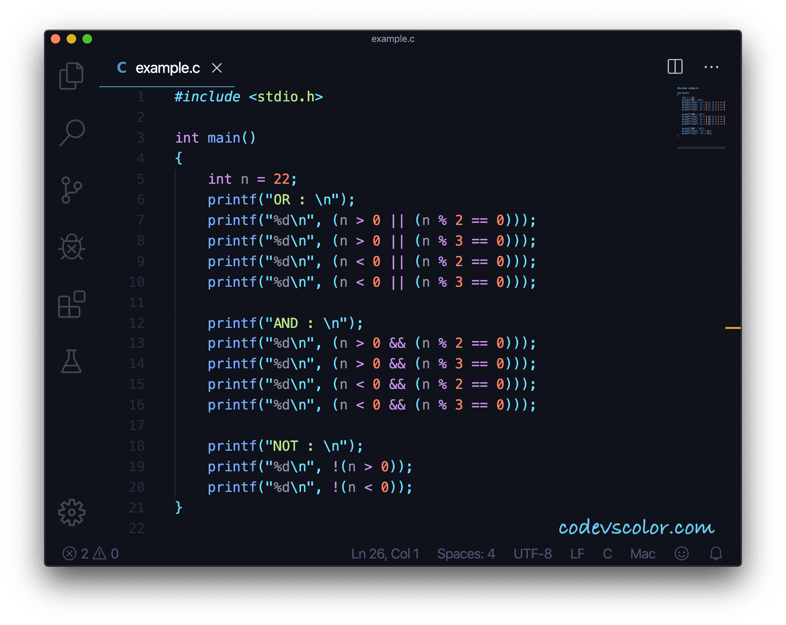786x625 pixels.
Task: Change indentation via Spaces: 4
Action: point(466,553)
